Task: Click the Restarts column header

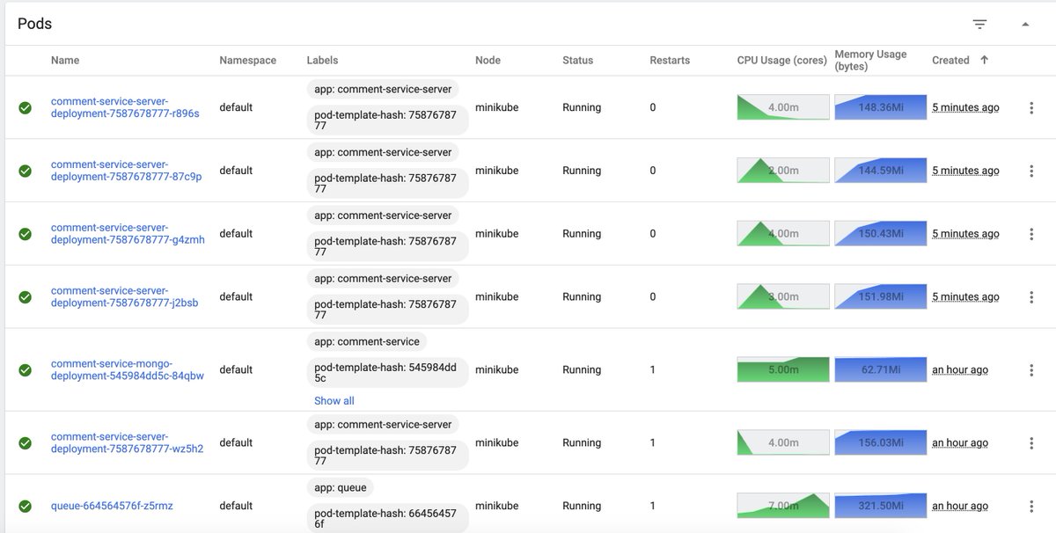Action: click(670, 60)
